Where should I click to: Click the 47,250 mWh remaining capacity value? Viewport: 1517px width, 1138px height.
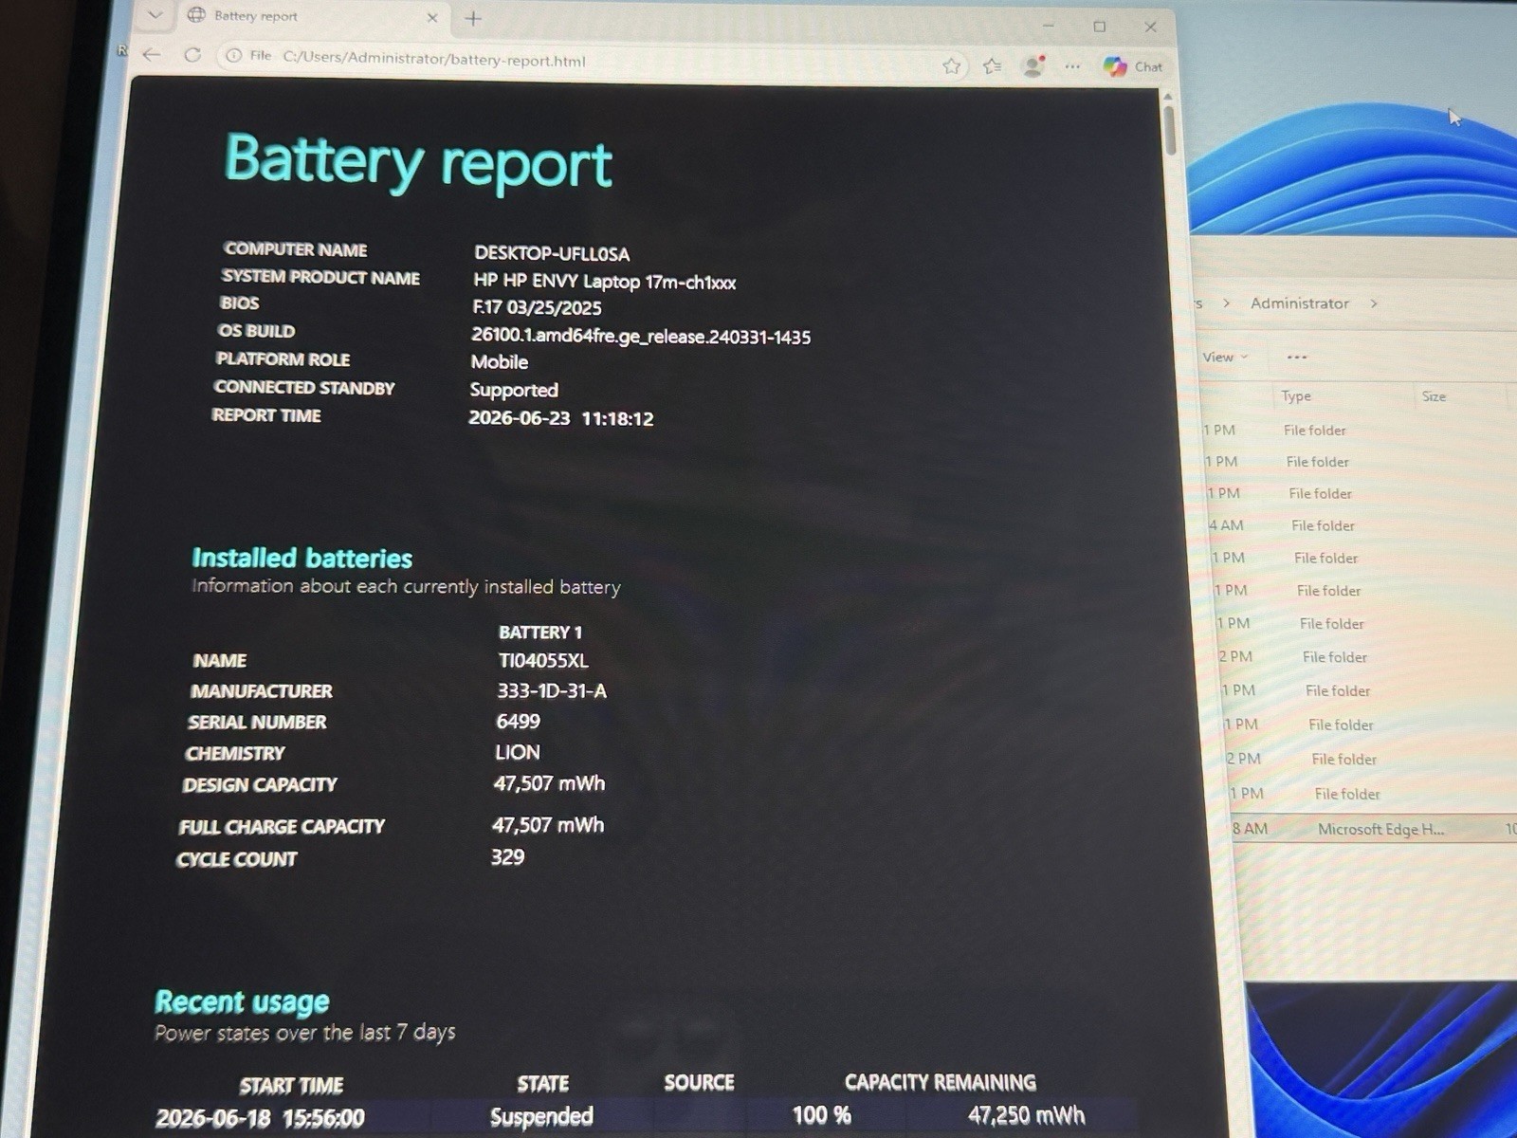click(1026, 1115)
